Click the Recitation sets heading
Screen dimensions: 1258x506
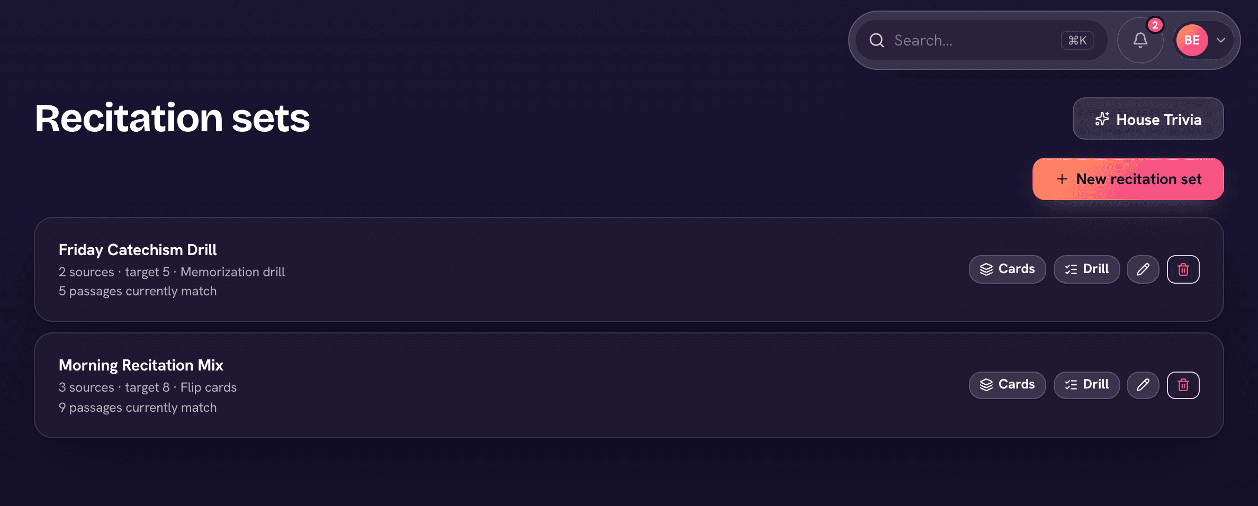(172, 118)
